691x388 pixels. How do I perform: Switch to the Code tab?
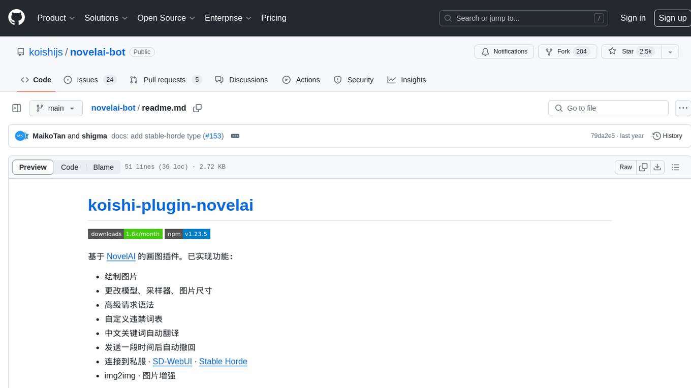[x=36, y=80]
